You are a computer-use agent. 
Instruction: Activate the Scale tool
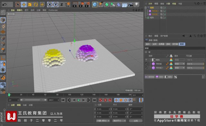[x=30, y=5]
